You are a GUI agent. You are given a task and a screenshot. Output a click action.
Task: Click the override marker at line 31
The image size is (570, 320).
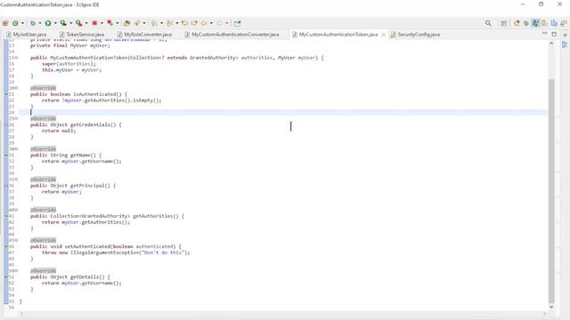click(6, 156)
